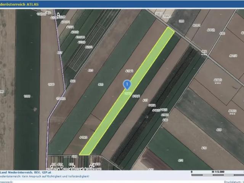Click the parcel label 1318/2
Viewport: 244px width, 183px height.
[61, 99]
